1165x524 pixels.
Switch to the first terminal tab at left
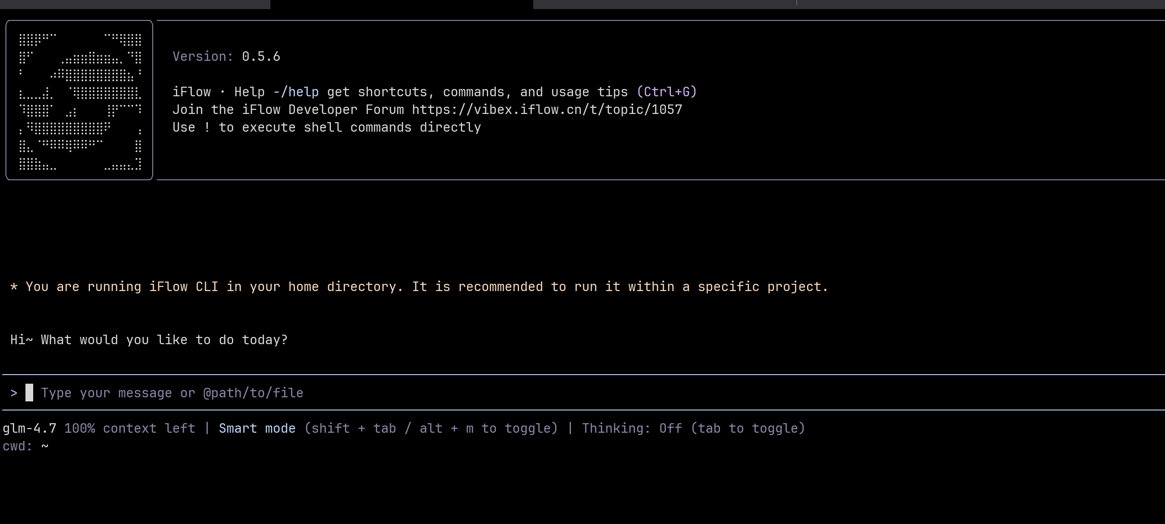135,4
